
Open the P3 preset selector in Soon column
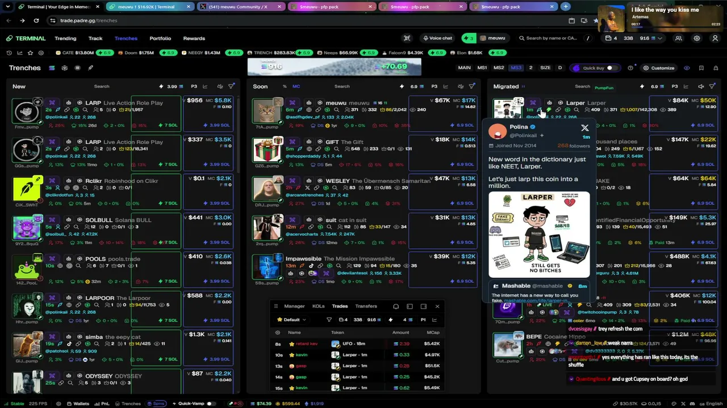[x=434, y=87]
